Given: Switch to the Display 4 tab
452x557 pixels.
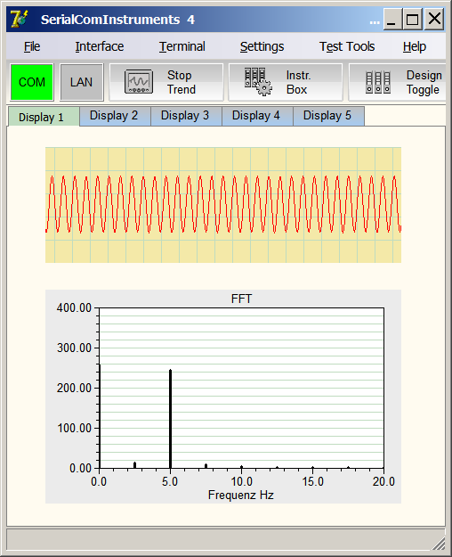Looking at the screenshot, I should click(257, 116).
